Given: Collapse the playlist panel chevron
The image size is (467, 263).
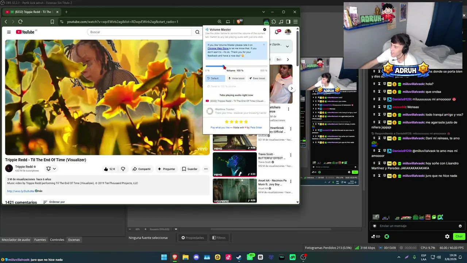Looking at the screenshot, I should 287,46.
